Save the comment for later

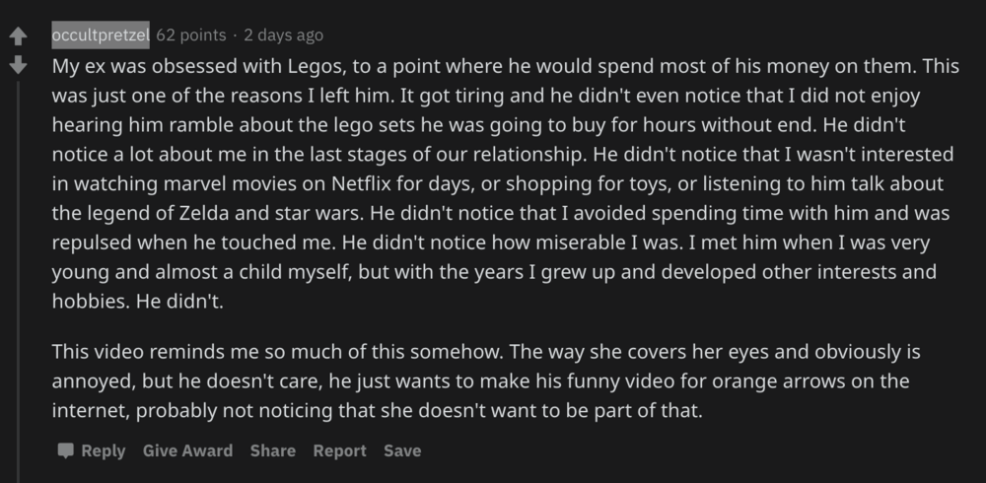pyautogui.click(x=401, y=450)
